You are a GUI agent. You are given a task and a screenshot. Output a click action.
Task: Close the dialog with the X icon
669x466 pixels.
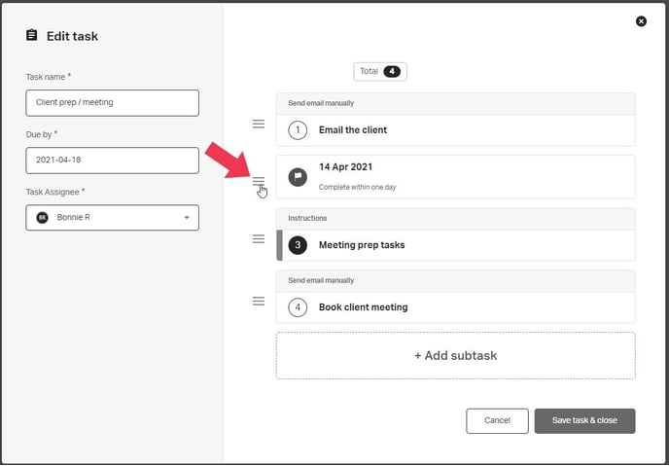point(641,21)
